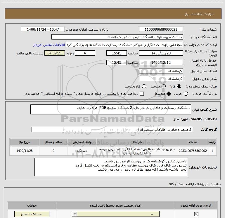The width and height of the screenshot is (225, 218).
Task: Open the license status dropdown arrow
Action: click(75, 214)
